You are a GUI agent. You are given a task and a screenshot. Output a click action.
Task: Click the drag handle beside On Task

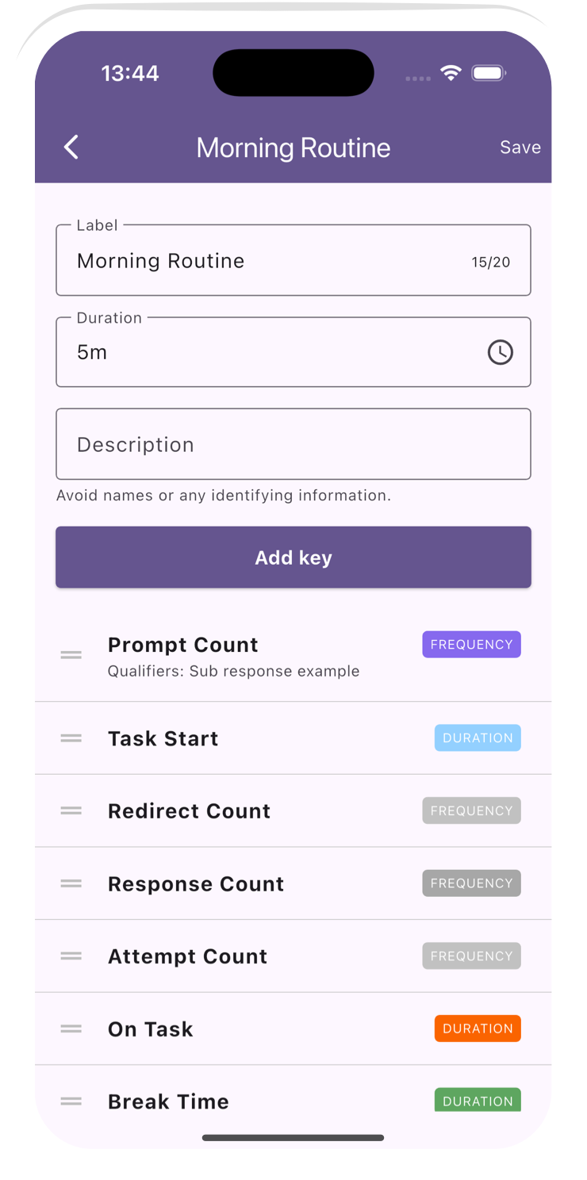[71, 1029]
